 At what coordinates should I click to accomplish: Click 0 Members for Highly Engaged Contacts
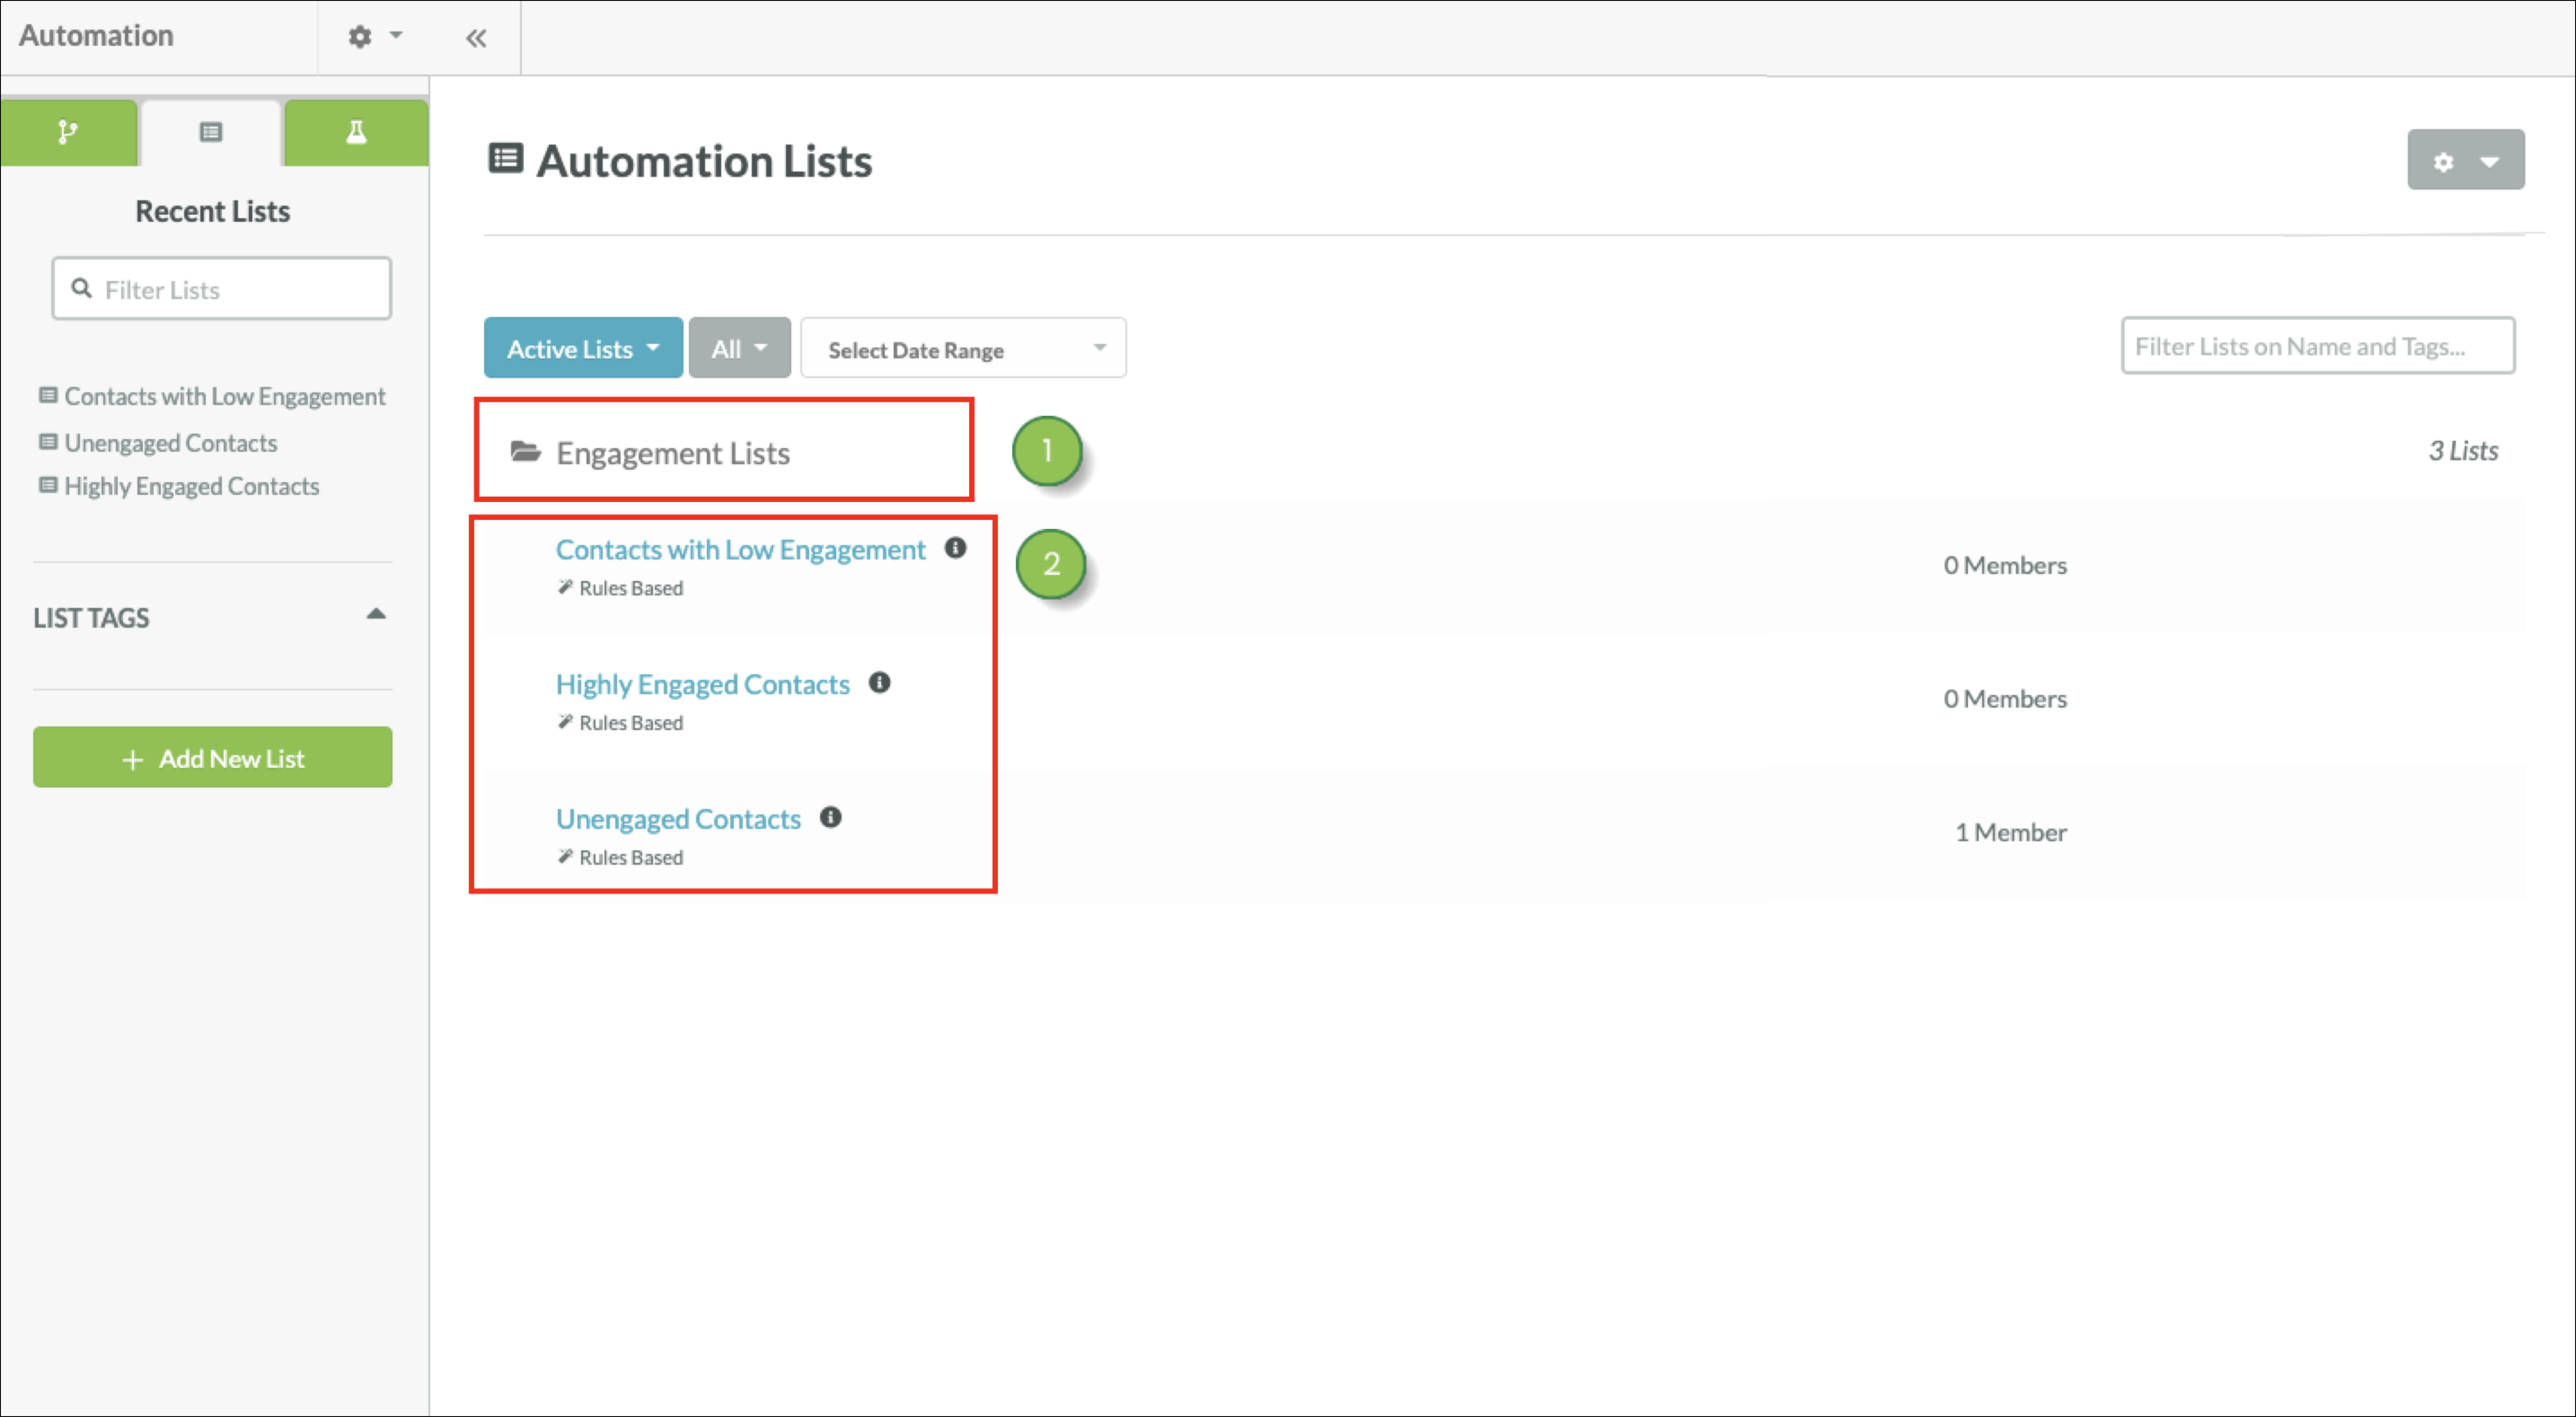(x=2005, y=698)
